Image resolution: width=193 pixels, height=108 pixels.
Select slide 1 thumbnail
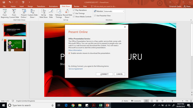[x=15, y=30]
